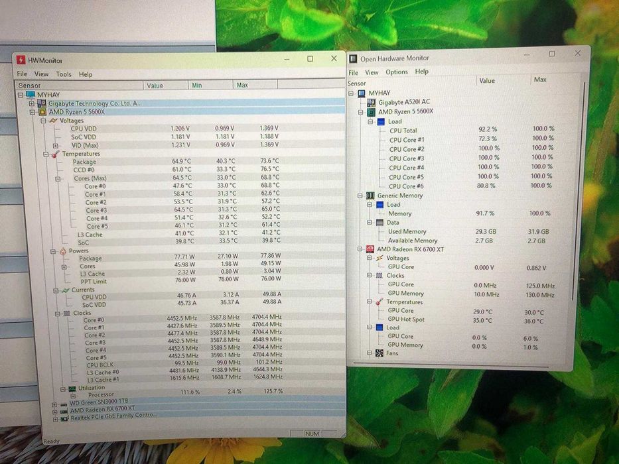This screenshot has width=619, height=464.
Task: Collapse the MYHAY node in HWMonitor
Action: tap(21, 95)
